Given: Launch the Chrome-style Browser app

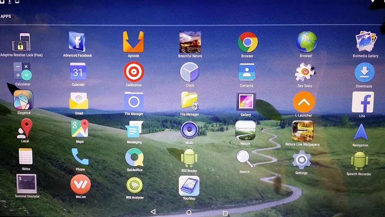Looking at the screenshot, I should [x=248, y=42].
